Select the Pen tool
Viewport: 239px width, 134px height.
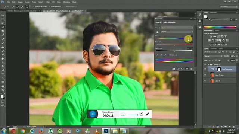point(3,70)
